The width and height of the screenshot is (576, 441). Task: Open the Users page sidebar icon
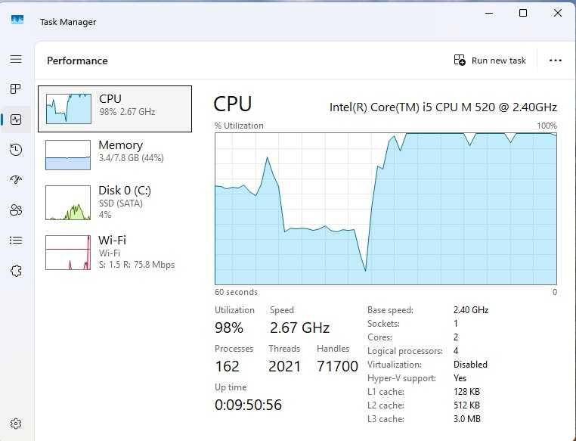click(16, 210)
